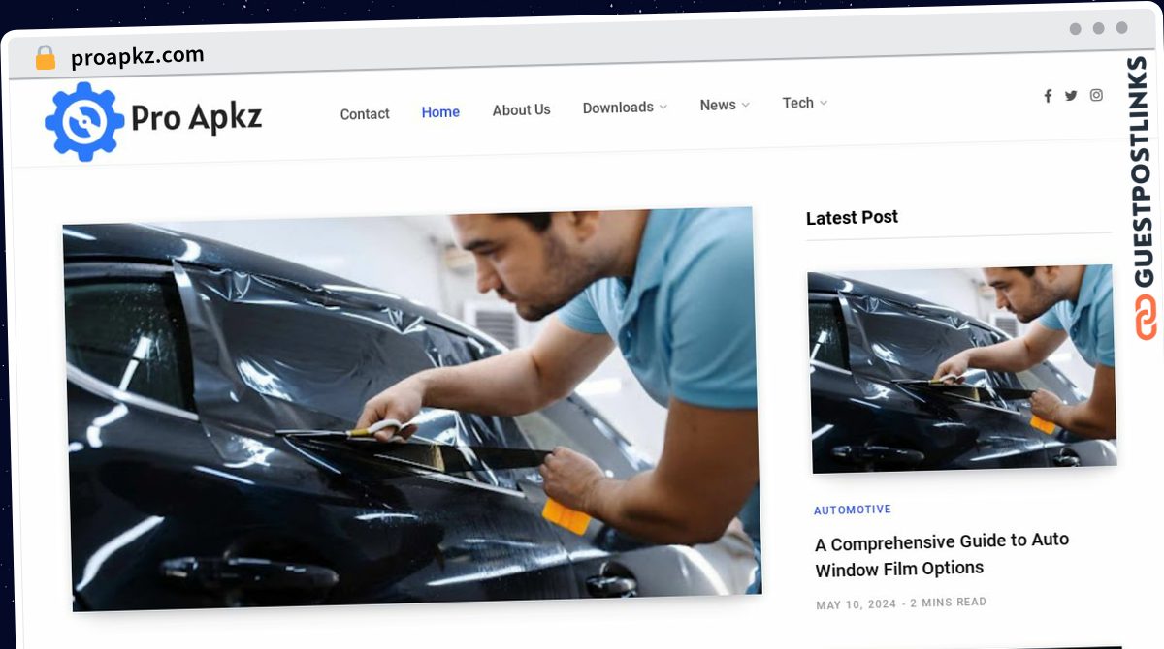This screenshot has height=649, width=1164.
Task: Expand the Downloads menu chevron
Action: (663, 108)
